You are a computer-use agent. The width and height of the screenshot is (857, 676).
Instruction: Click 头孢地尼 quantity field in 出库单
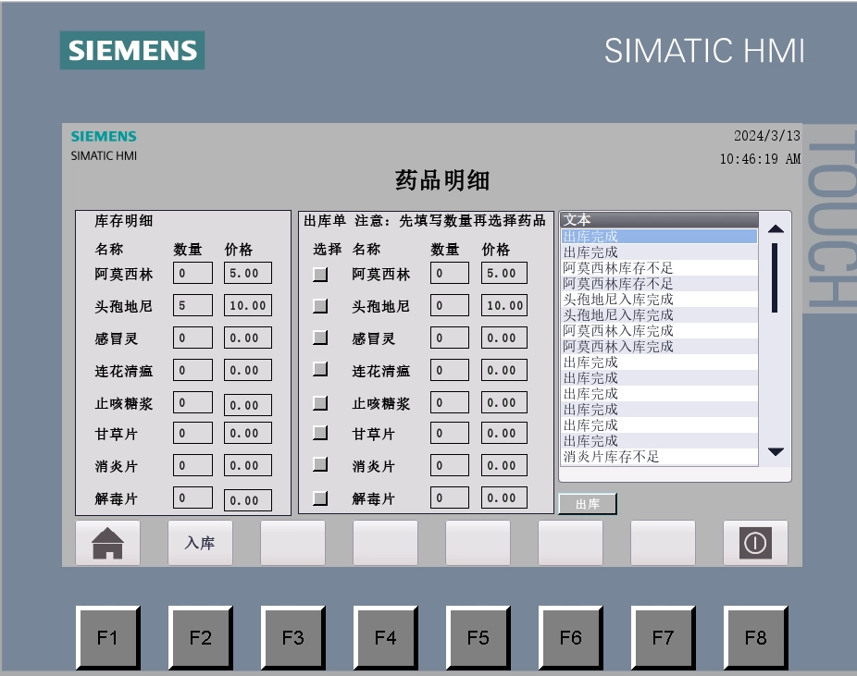point(449,305)
